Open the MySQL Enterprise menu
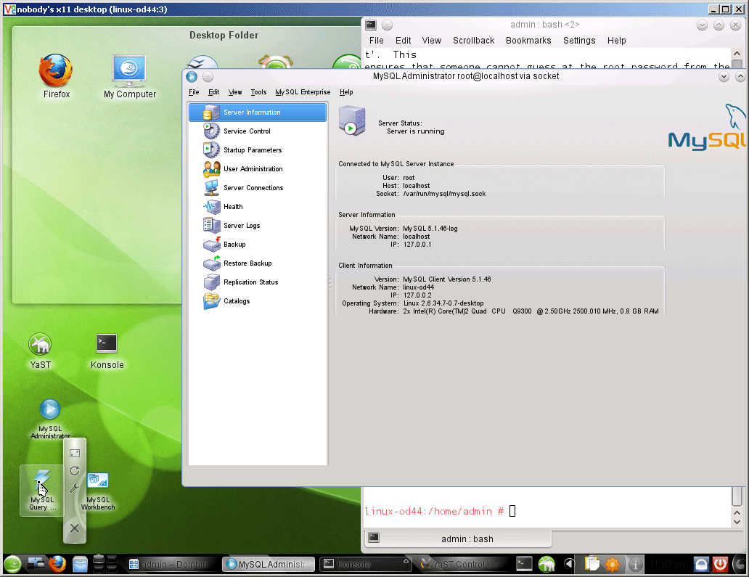749x577 pixels. (303, 92)
